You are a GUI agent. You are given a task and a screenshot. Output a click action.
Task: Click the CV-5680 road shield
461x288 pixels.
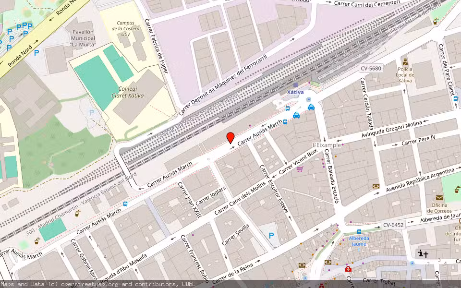[x=371, y=69]
